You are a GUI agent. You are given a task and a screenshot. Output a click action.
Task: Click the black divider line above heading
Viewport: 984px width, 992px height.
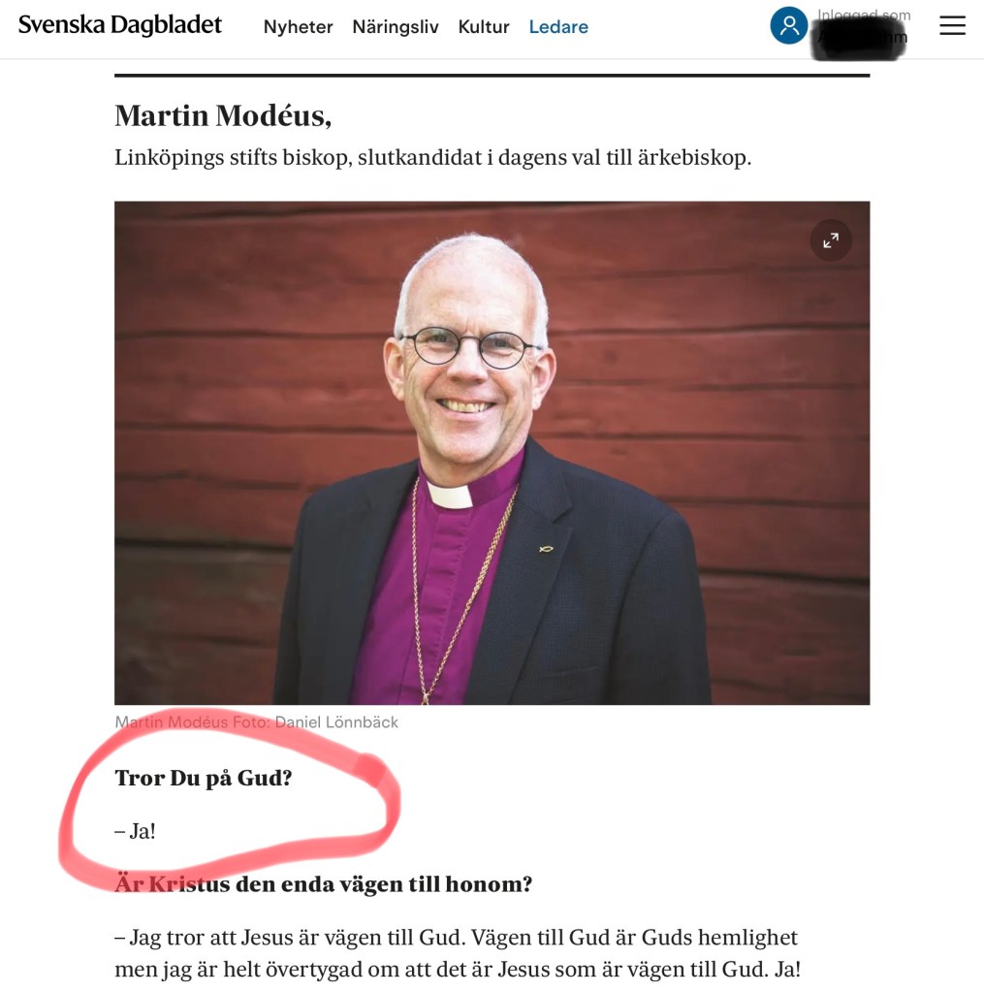(492, 76)
